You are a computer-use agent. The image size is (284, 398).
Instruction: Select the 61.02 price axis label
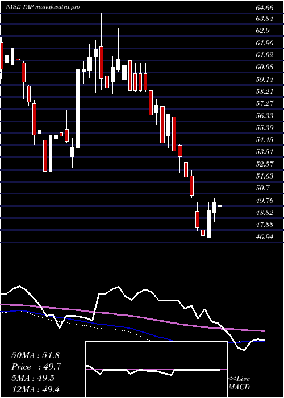[265, 55]
